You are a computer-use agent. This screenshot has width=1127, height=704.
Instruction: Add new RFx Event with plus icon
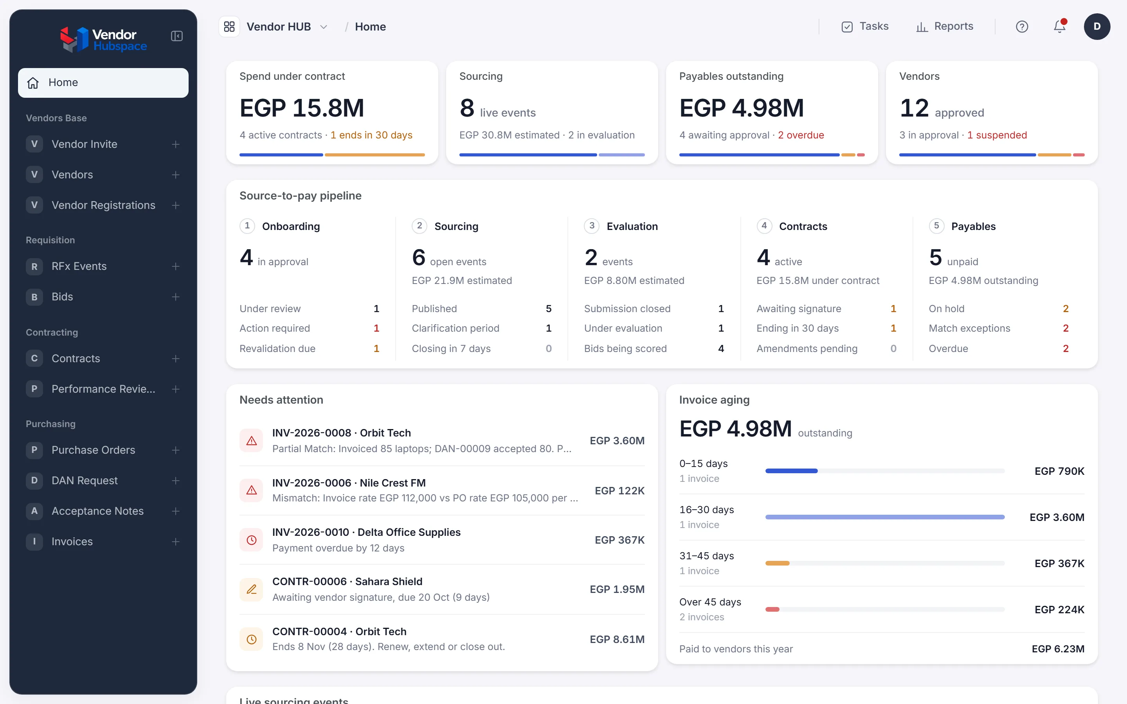coord(176,266)
